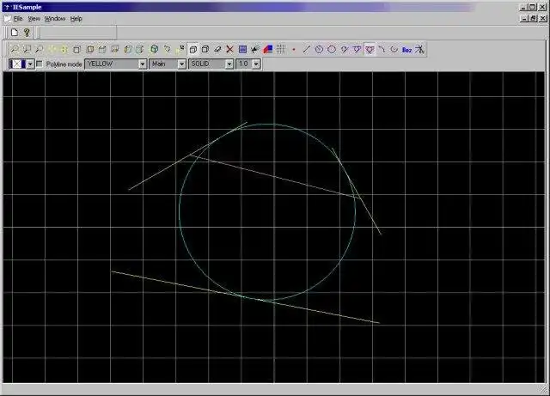
Task: Select the plain circle drawing tool
Action: pos(332,50)
